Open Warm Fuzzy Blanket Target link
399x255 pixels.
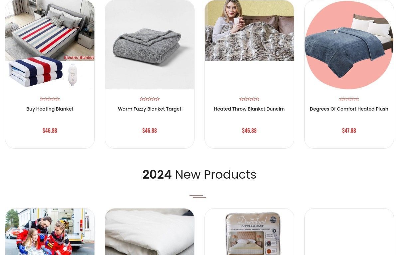click(150, 109)
